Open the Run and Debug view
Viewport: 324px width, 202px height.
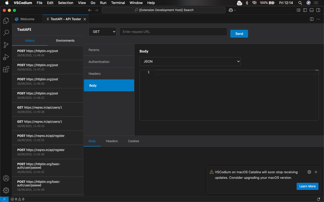pos(6,57)
